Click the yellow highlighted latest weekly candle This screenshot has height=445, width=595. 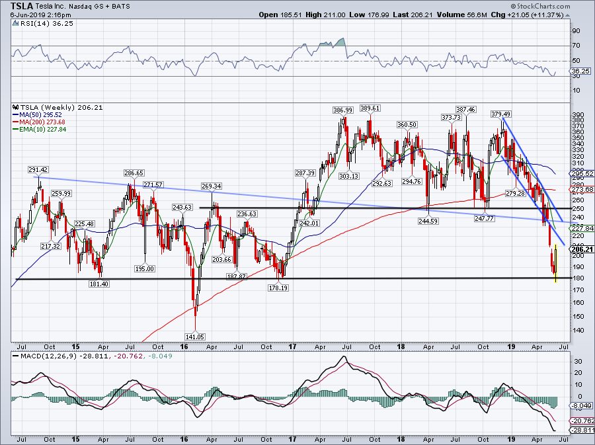tap(555, 263)
